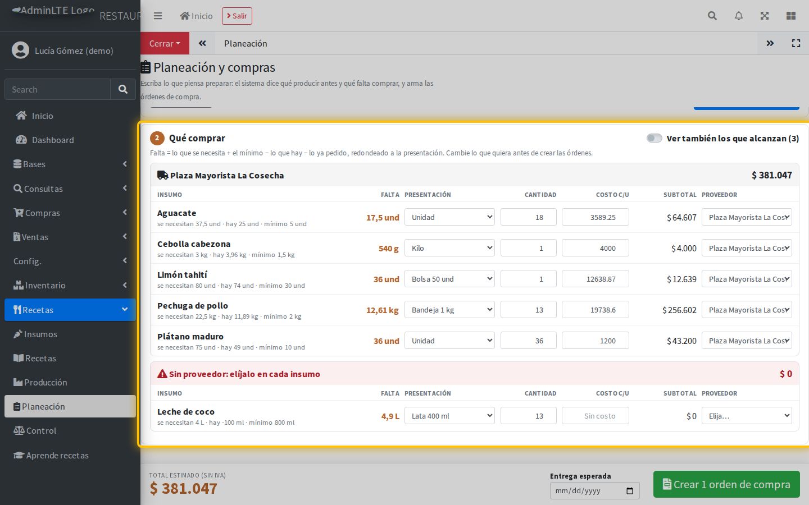Image resolution: width=809 pixels, height=505 pixels.
Task: Select the Planeación tab
Action: point(246,43)
